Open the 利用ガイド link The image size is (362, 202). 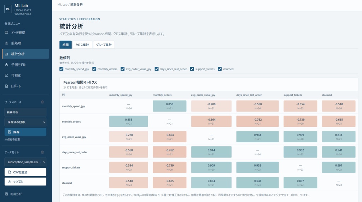click(14, 194)
